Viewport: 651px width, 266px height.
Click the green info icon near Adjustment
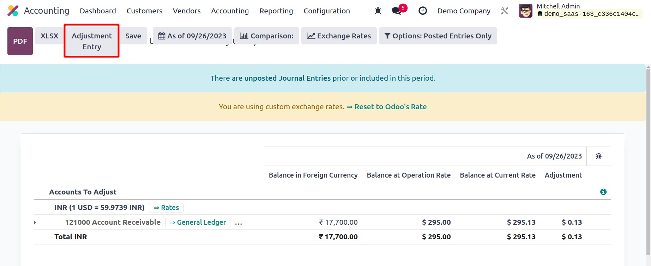point(603,192)
